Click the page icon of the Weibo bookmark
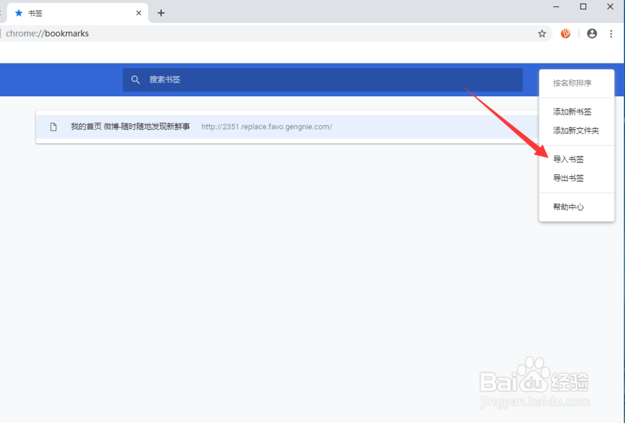The height and width of the screenshot is (423, 625). coord(53,127)
